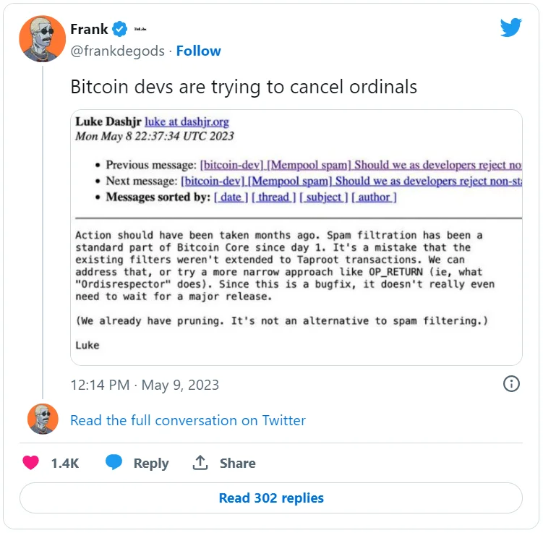This screenshot has width=543, height=533.
Task: Follow @frankdegods account
Action: (199, 51)
